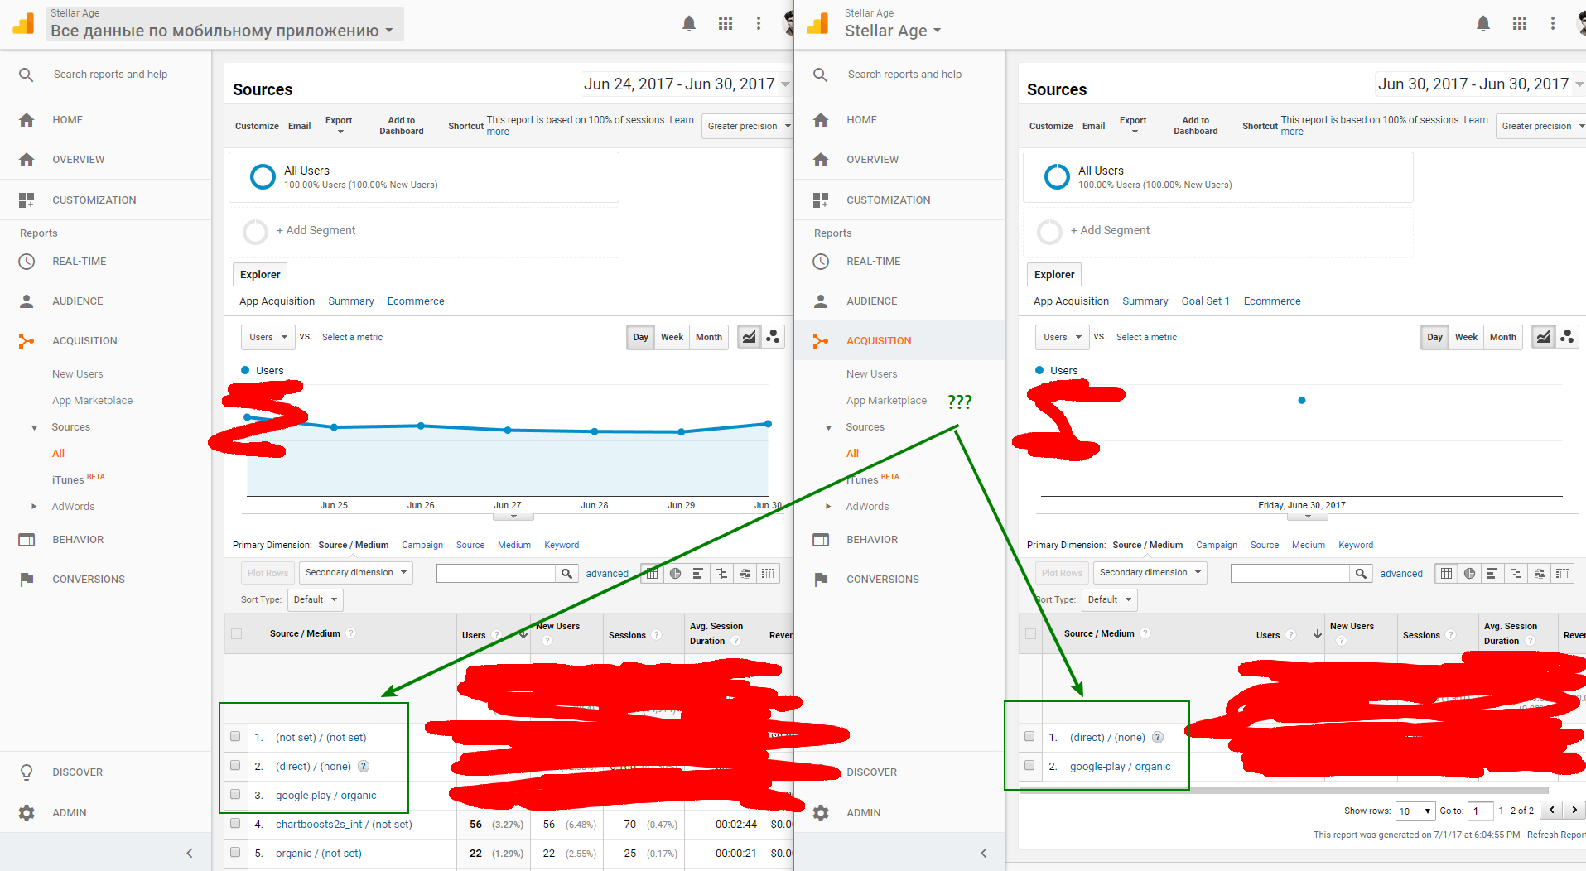Select all rows checkbox in left table header

[236, 634]
